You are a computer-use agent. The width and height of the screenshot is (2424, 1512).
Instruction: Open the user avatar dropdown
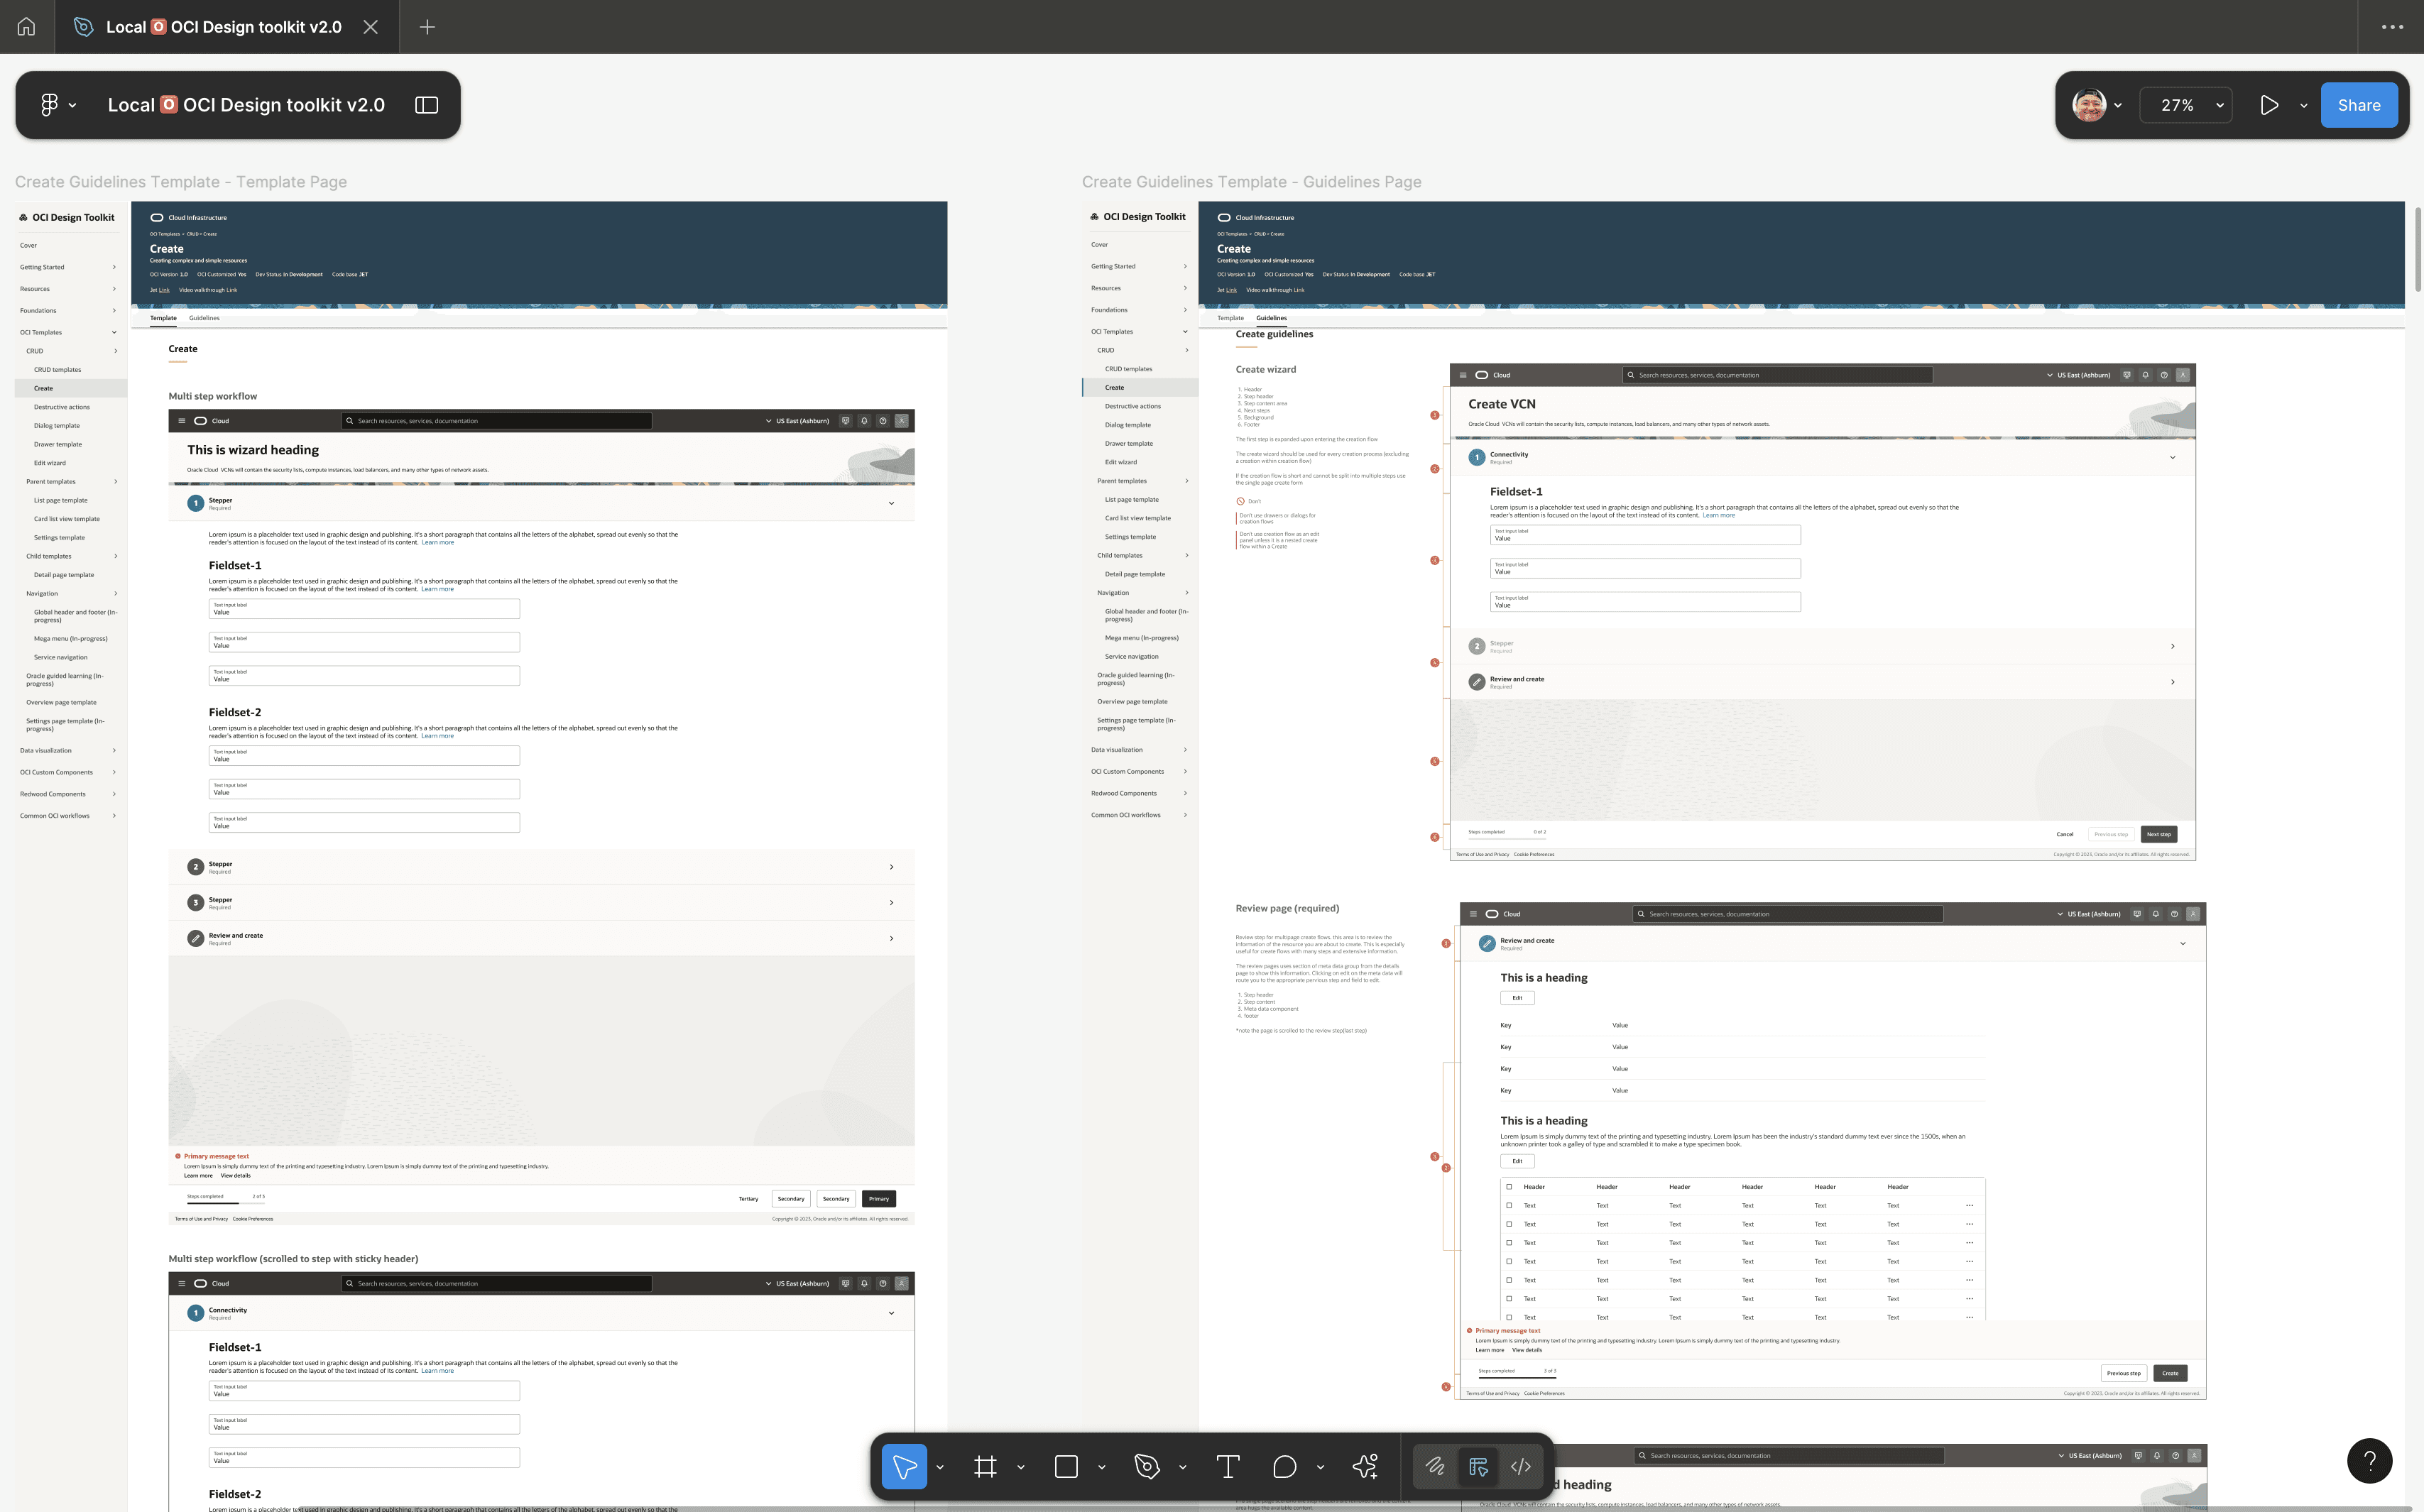2098,105
